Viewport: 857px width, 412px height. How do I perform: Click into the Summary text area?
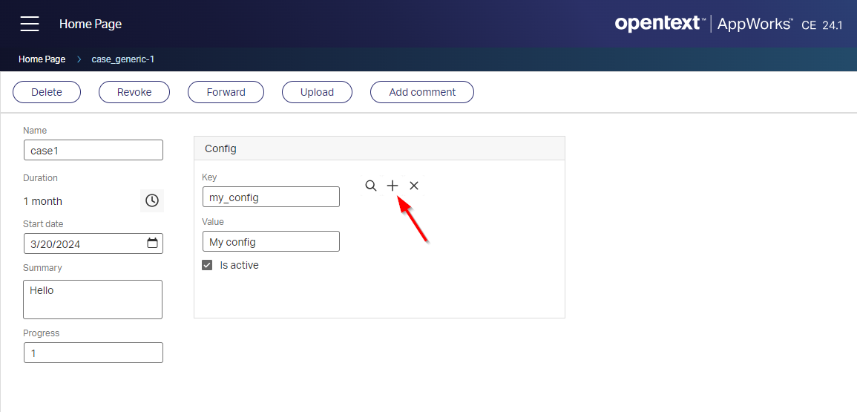[x=93, y=299]
